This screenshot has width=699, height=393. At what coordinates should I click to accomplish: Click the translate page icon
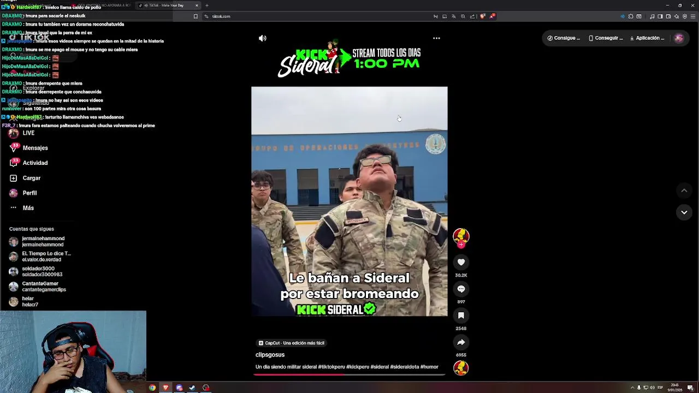(x=453, y=16)
